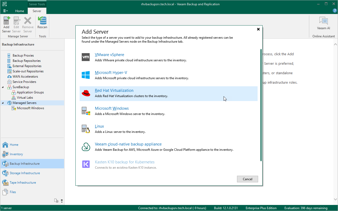Choose the Microsoft Windows server link
Image resolution: width=338 pixels, height=211 pixels.
pos(112,108)
